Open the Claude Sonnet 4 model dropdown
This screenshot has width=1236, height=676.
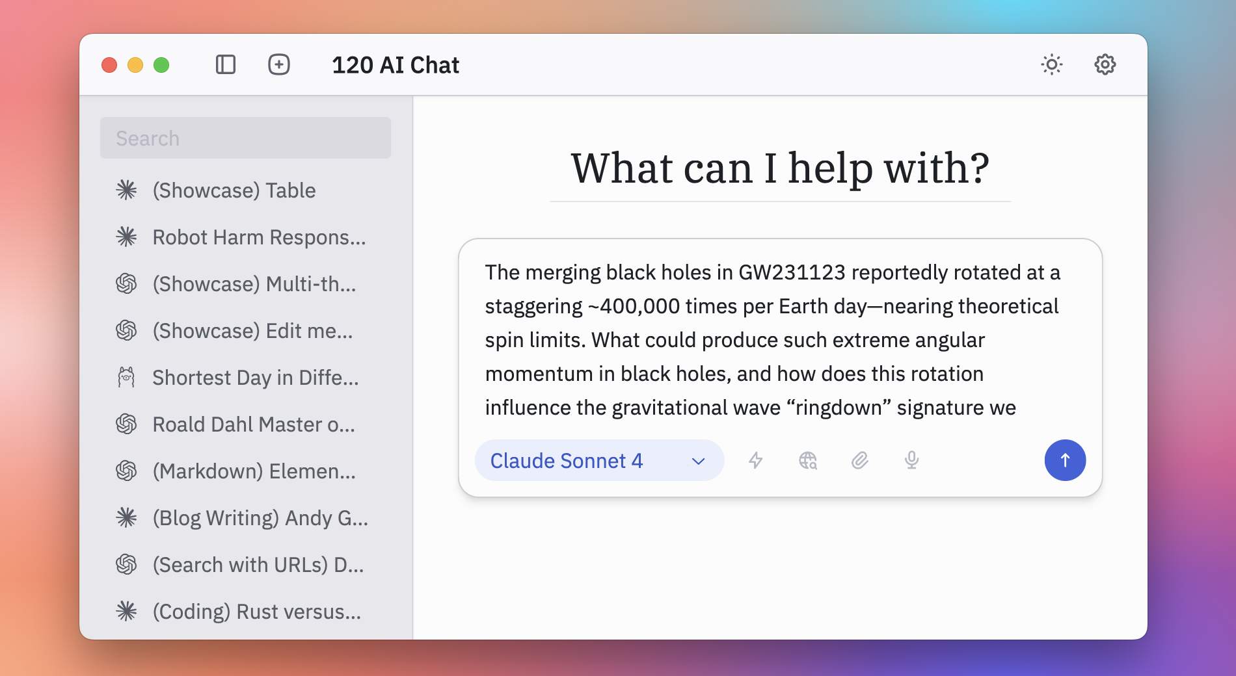click(x=598, y=461)
